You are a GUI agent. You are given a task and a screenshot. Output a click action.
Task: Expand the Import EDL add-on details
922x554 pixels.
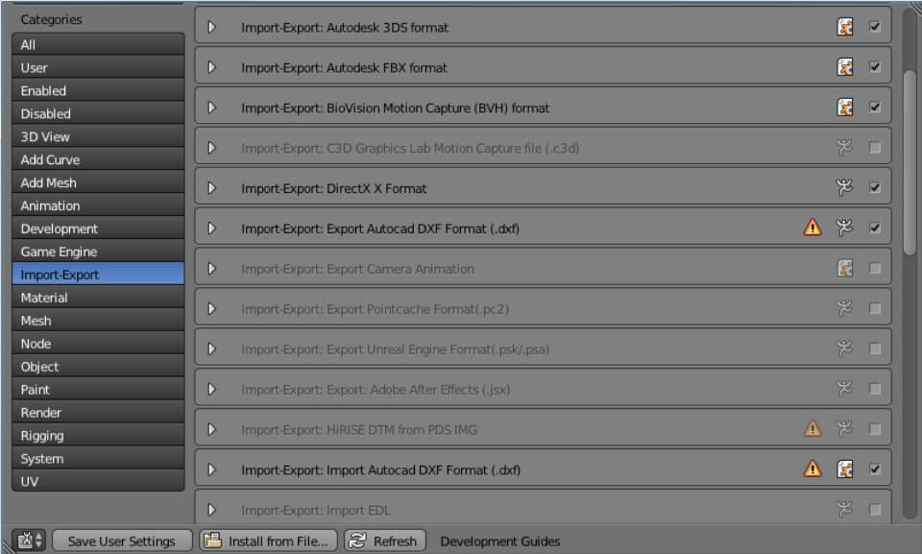pos(211,510)
